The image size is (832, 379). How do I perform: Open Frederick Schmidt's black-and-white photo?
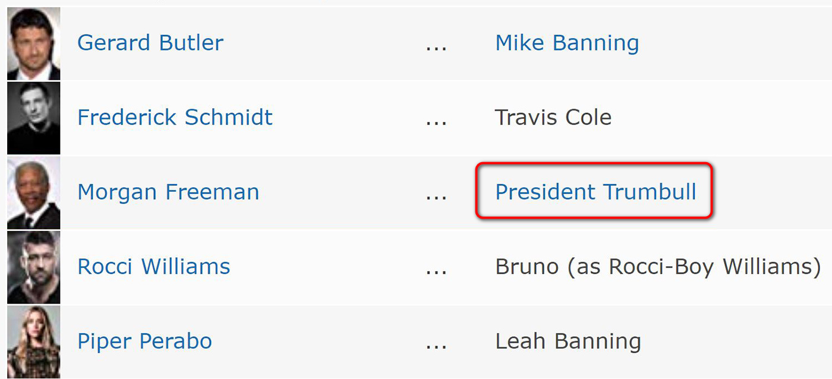coord(33,118)
